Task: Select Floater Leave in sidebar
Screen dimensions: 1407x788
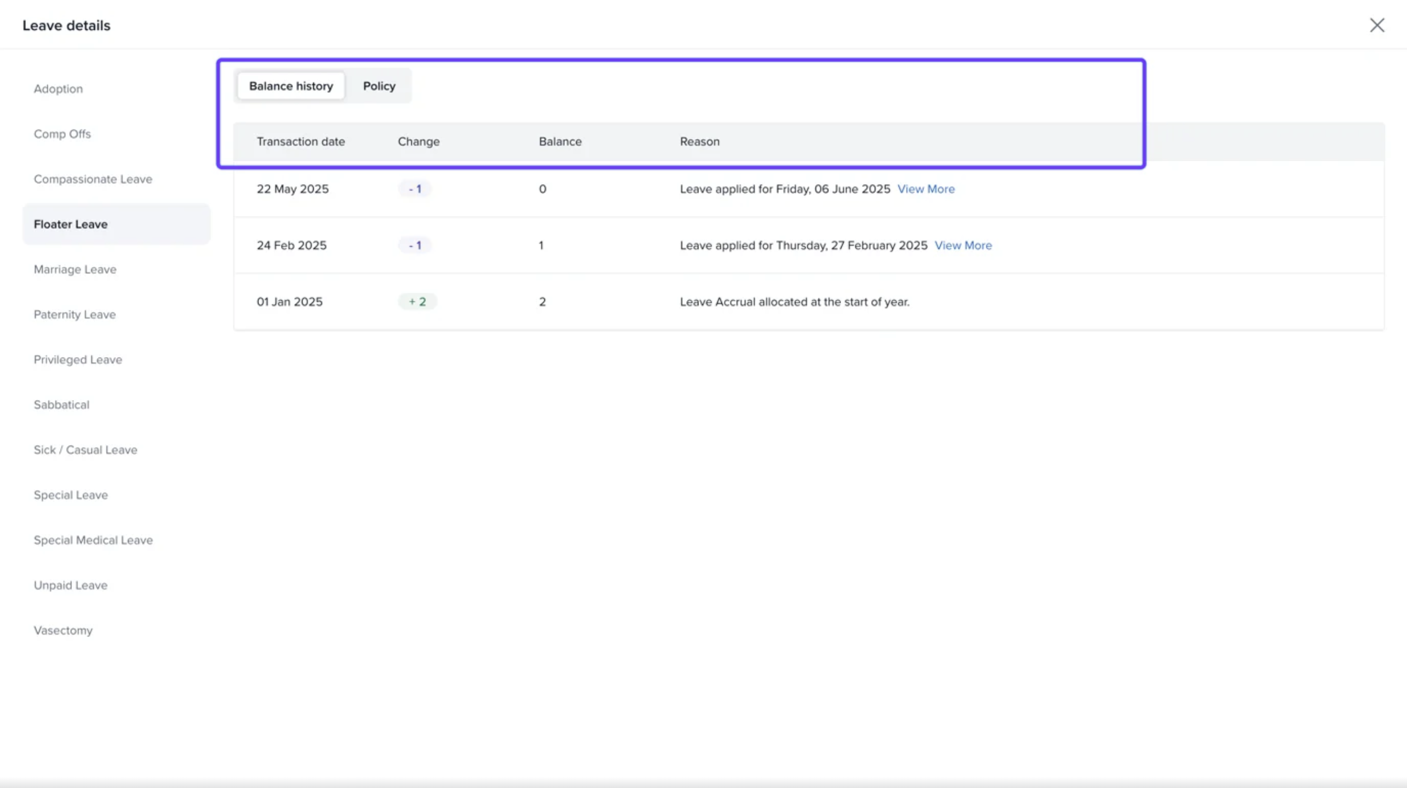Action: pos(71,224)
